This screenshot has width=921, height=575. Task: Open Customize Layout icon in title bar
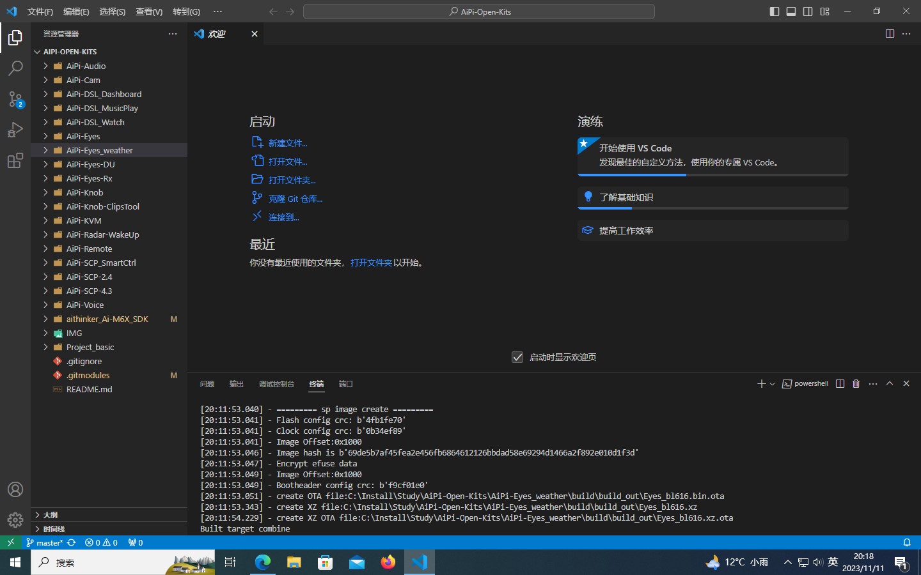(824, 11)
